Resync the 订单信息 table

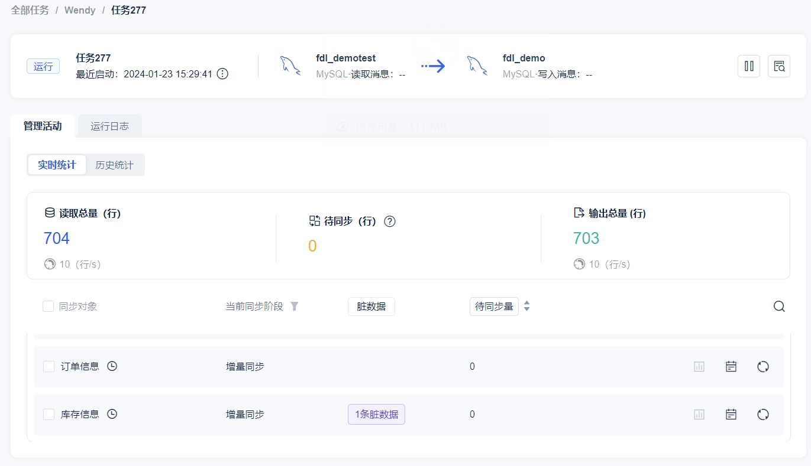coord(763,367)
